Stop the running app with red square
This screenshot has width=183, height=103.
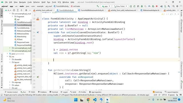(x=157, y=6)
